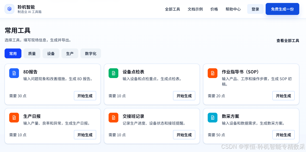Click the 免费生成一份 button
The width and height of the screenshot is (306, 152).
[x=282, y=9]
